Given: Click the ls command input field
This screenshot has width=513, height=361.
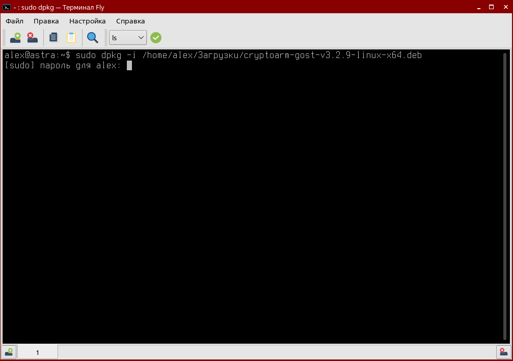Looking at the screenshot, I should tap(122, 37).
